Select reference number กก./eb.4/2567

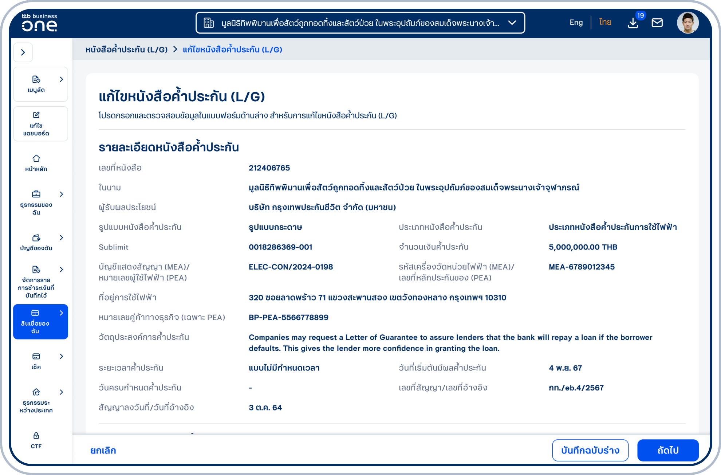(576, 388)
